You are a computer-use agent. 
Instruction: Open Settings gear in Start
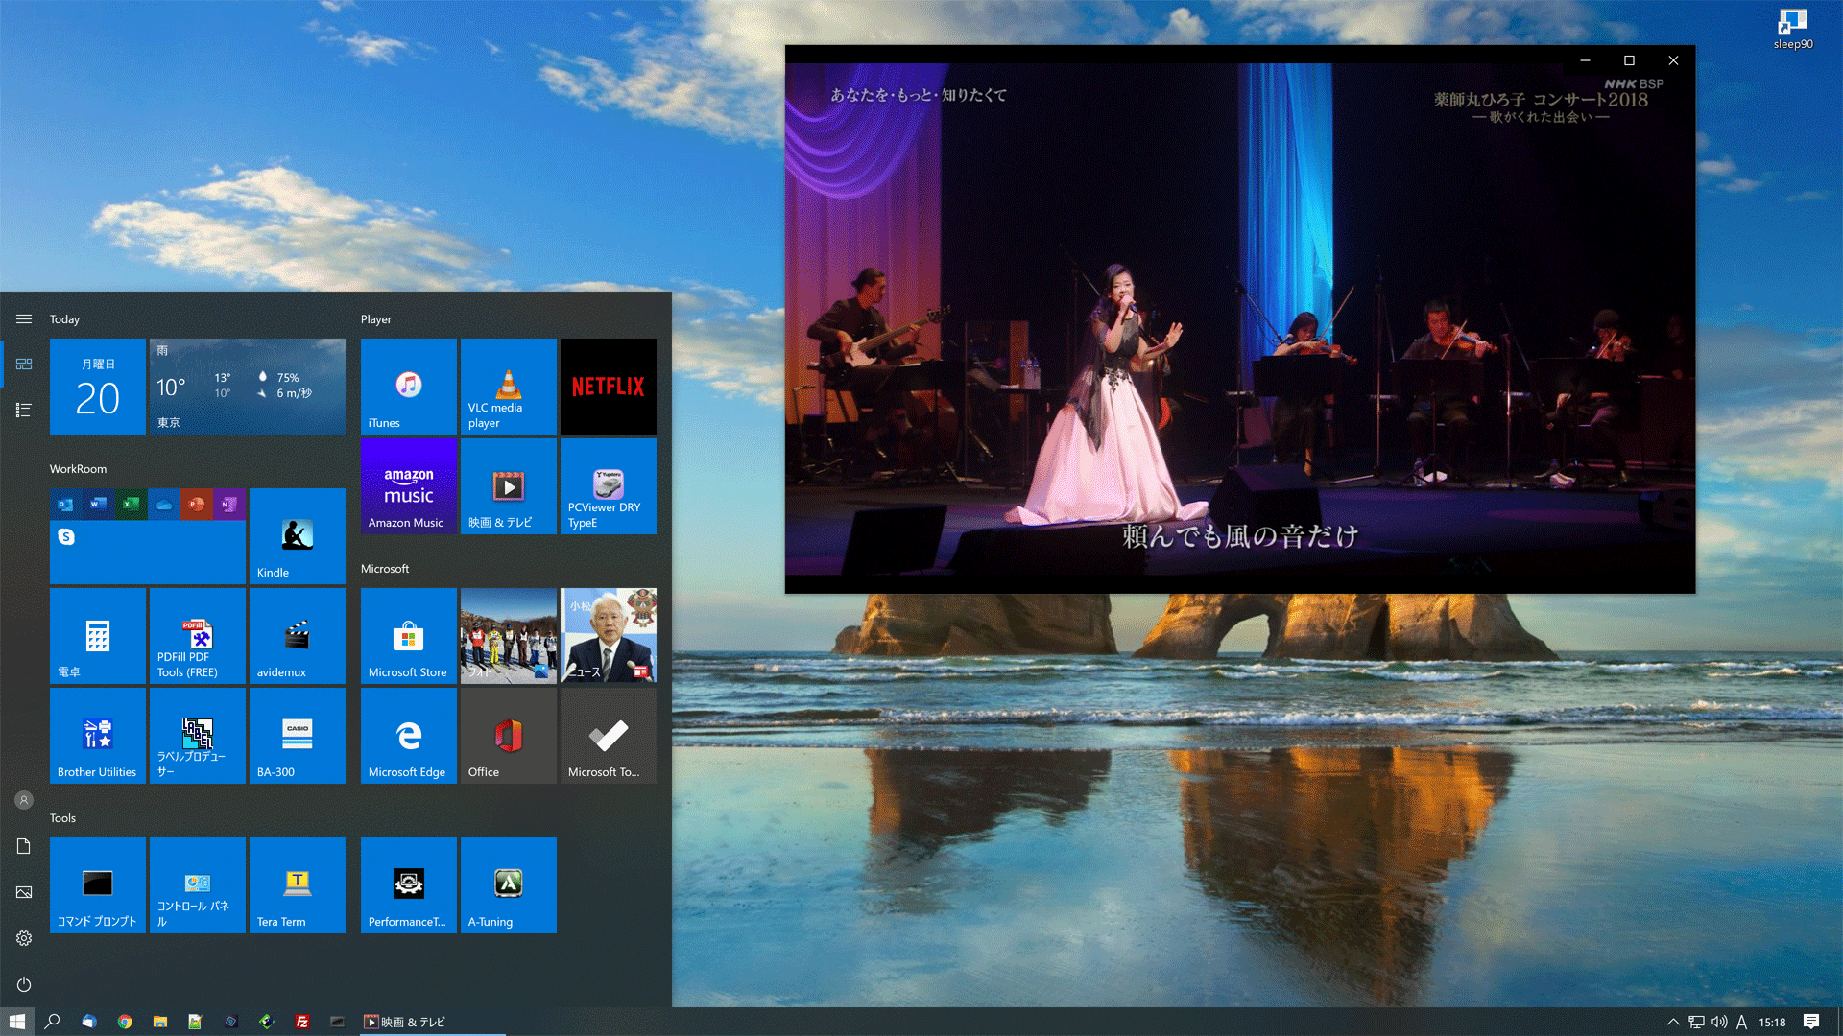[x=24, y=938]
